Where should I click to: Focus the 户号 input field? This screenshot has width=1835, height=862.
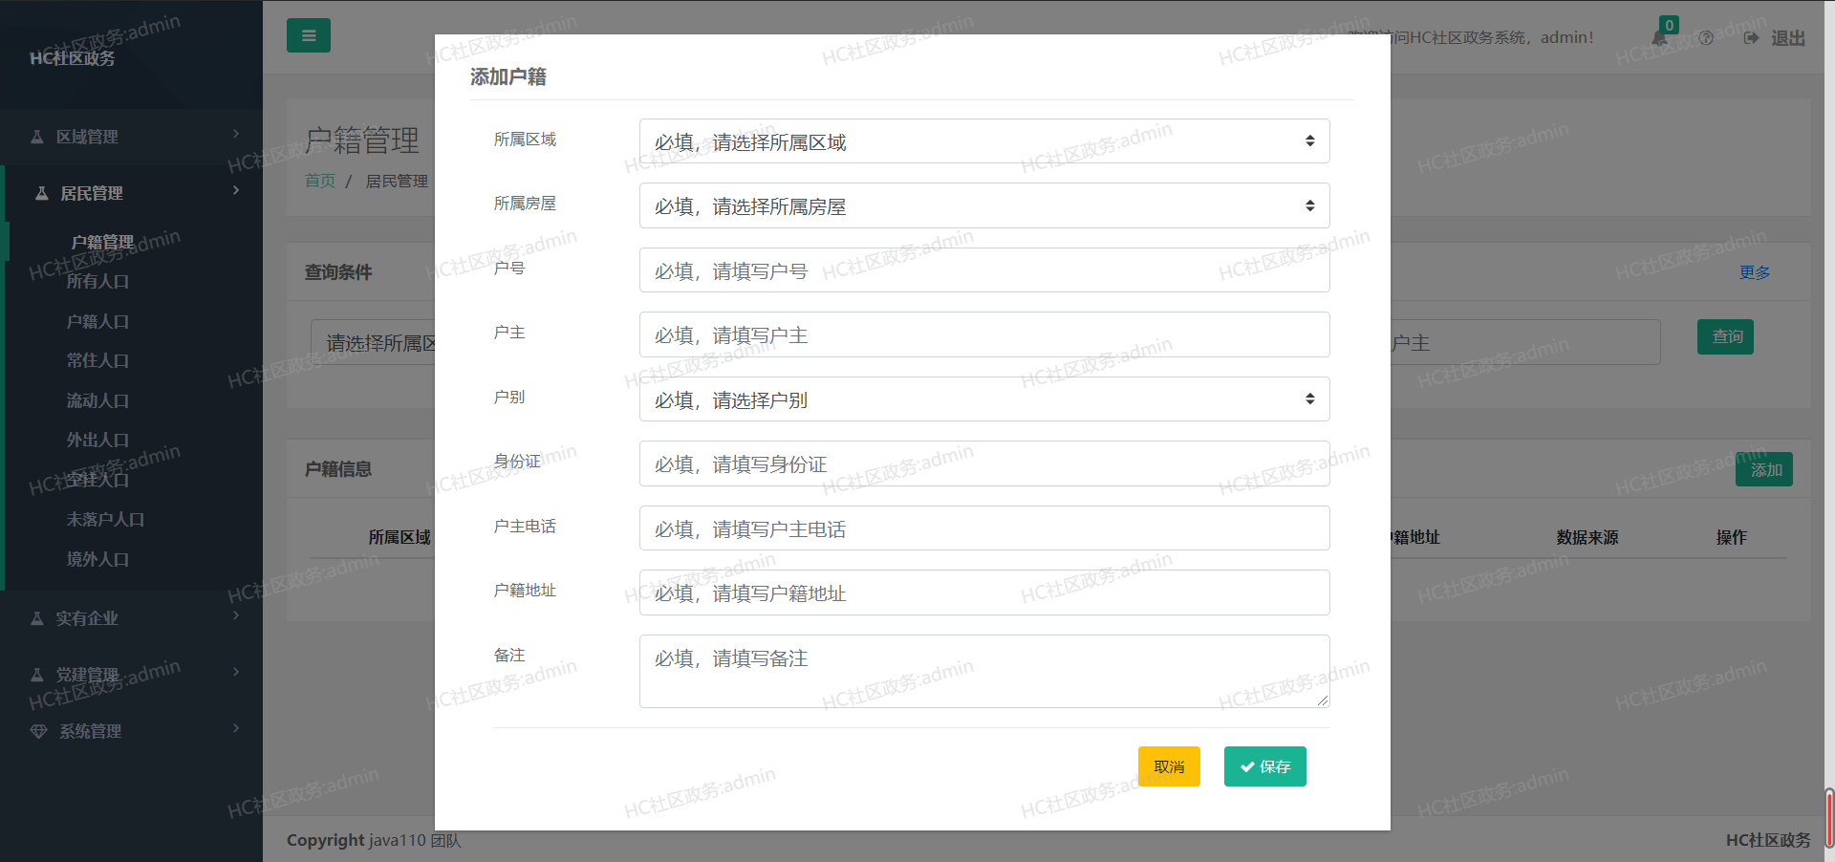[x=984, y=270]
